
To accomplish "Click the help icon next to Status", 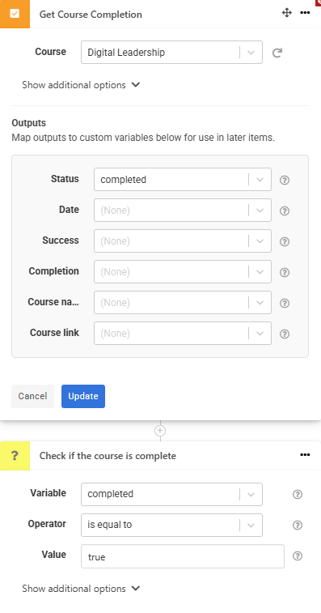I will [x=285, y=181].
